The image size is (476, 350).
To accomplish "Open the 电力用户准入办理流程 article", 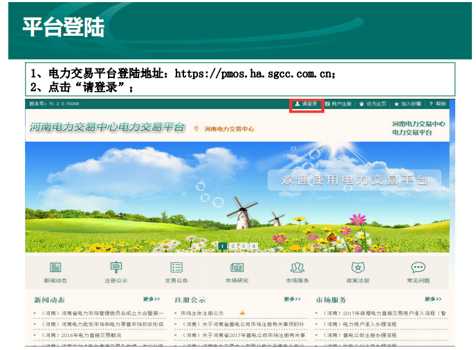I will click(x=360, y=324).
